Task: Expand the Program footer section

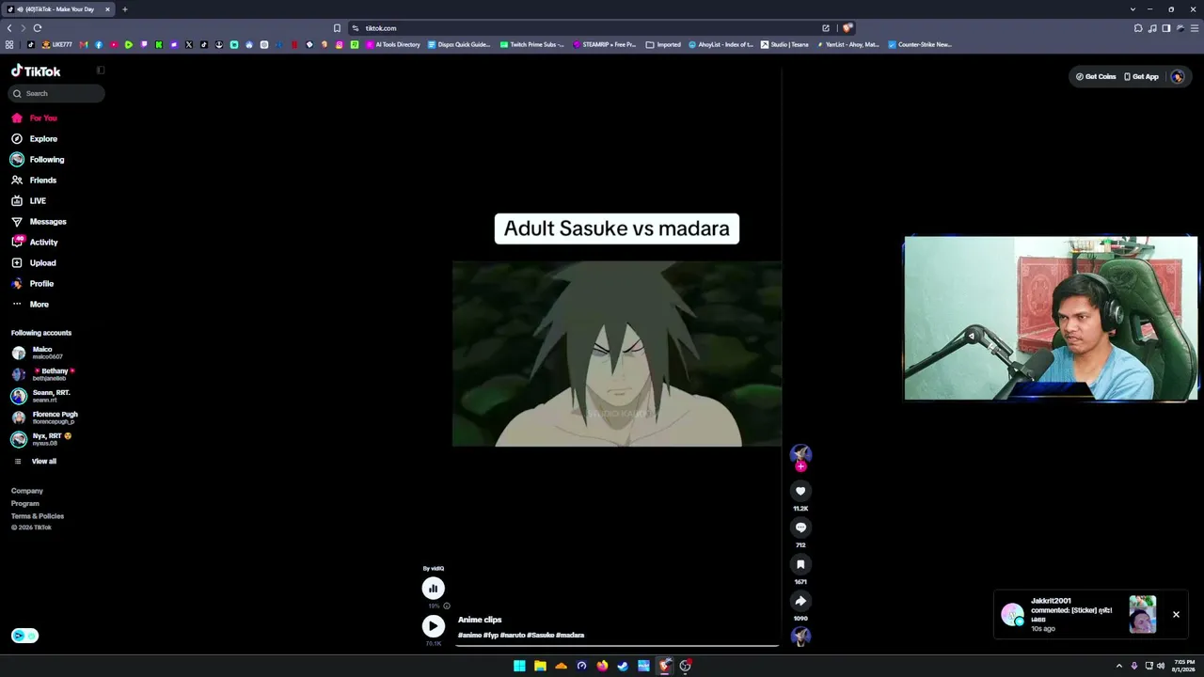Action: point(25,504)
